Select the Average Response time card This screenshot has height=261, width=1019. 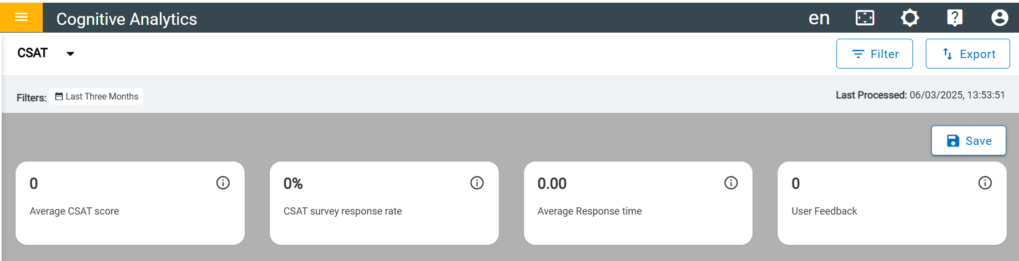pos(638,203)
